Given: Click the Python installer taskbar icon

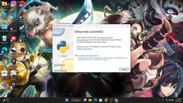Looking at the screenshot, I should tap(116, 100).
